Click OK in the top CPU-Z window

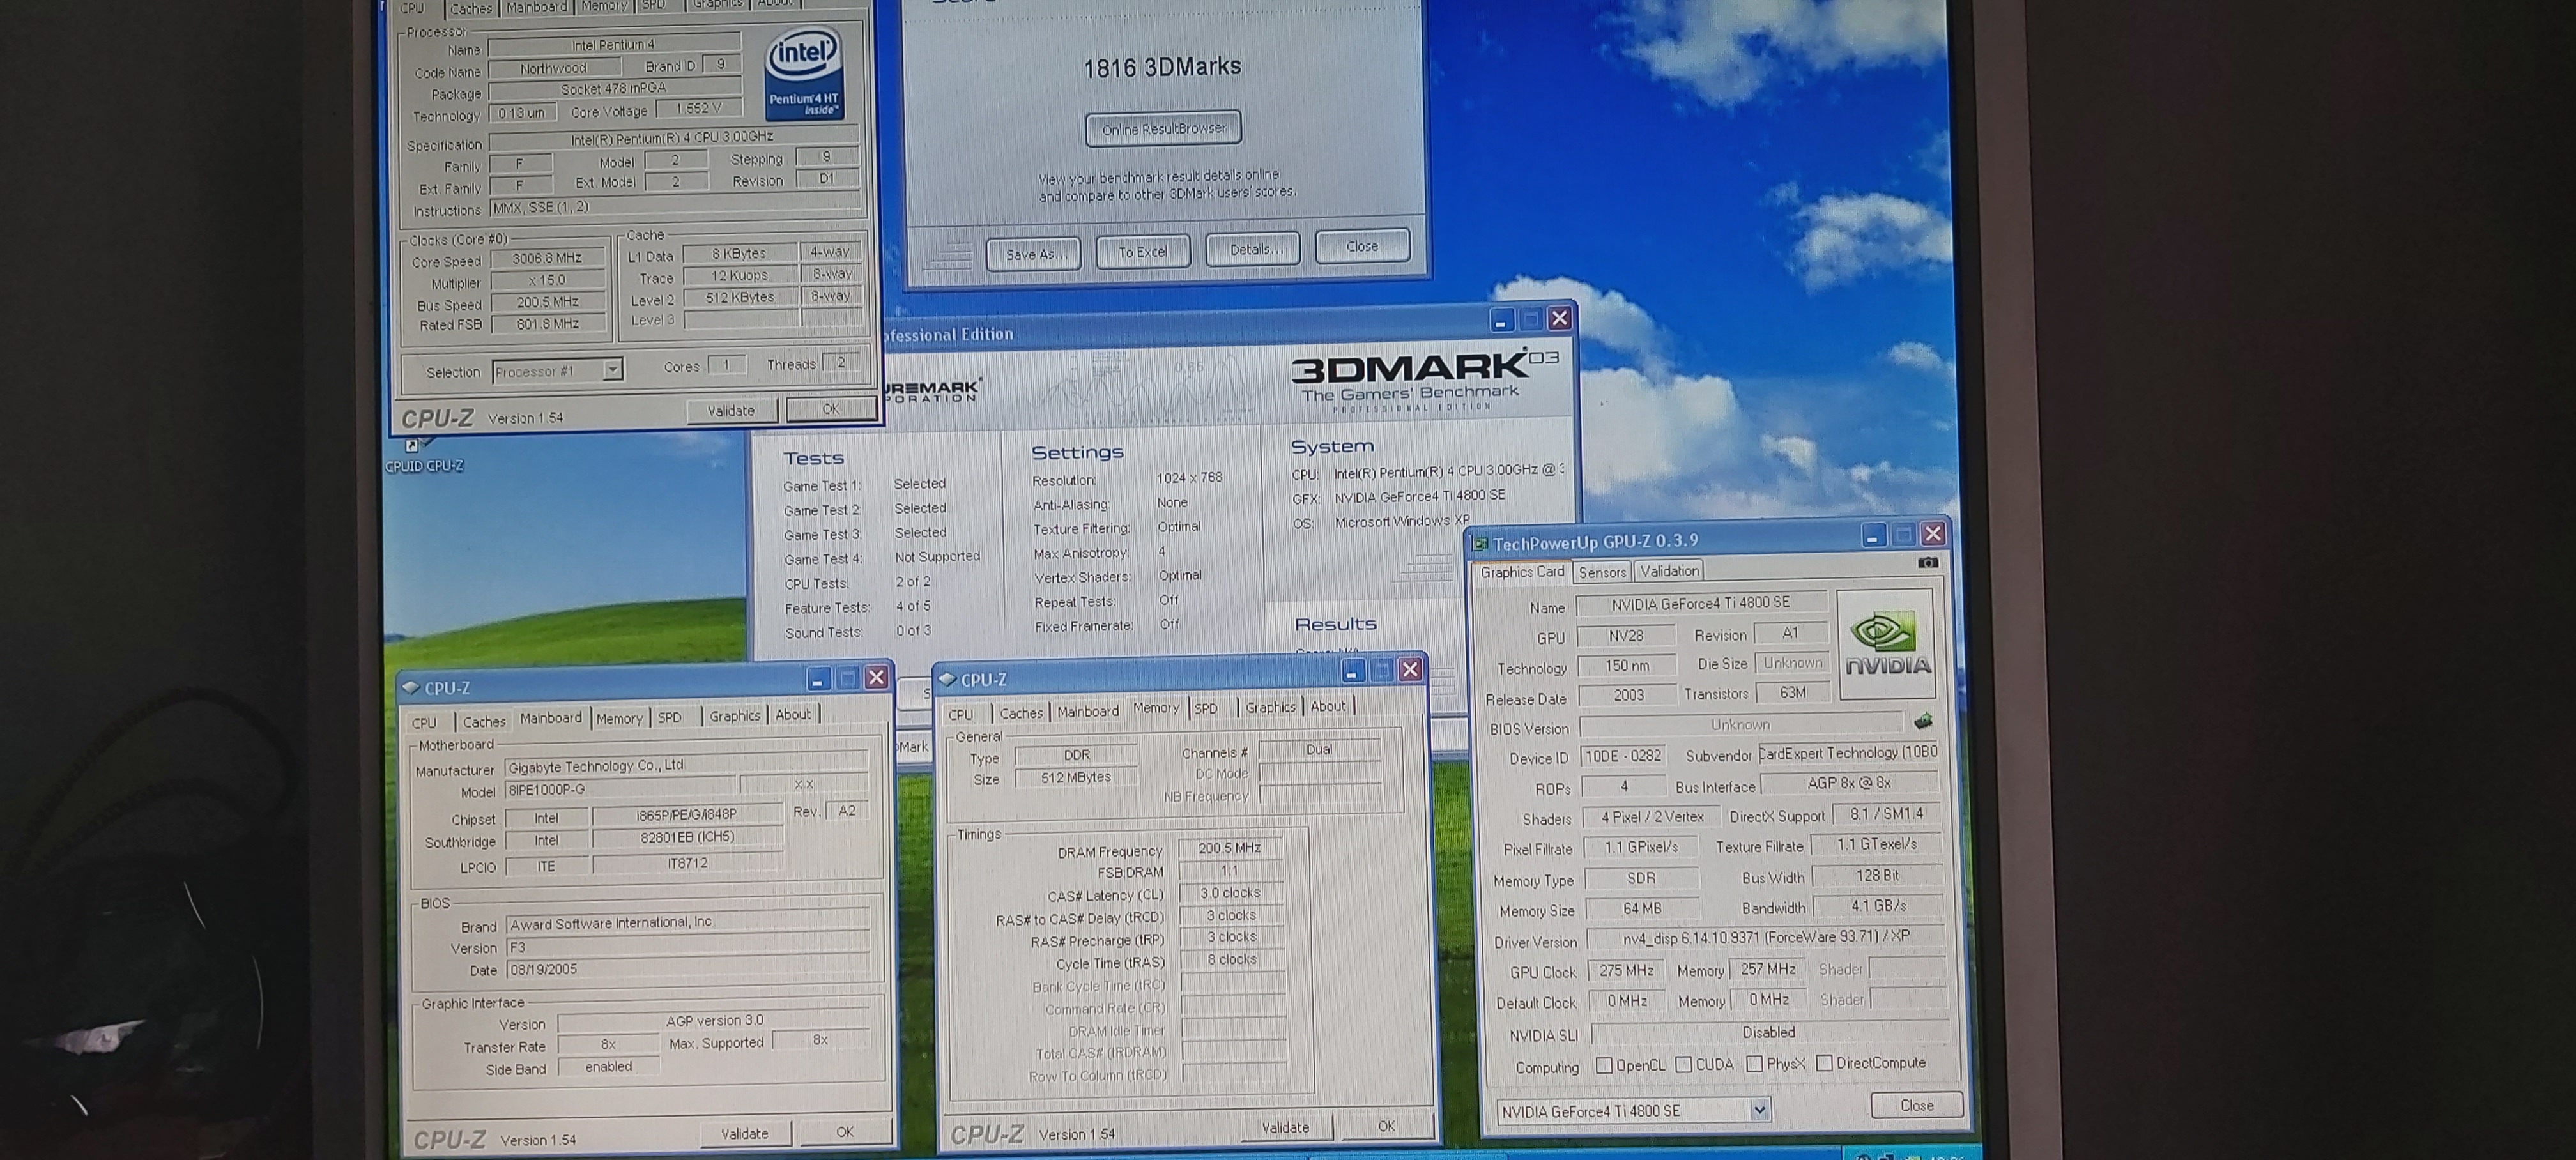click(830, 408)
